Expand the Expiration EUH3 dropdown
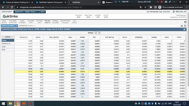 click(x=32, y=26)
